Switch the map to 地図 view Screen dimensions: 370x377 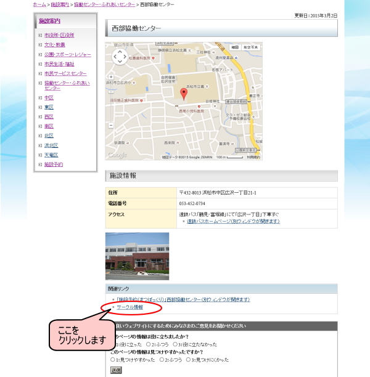coord(234,47)
